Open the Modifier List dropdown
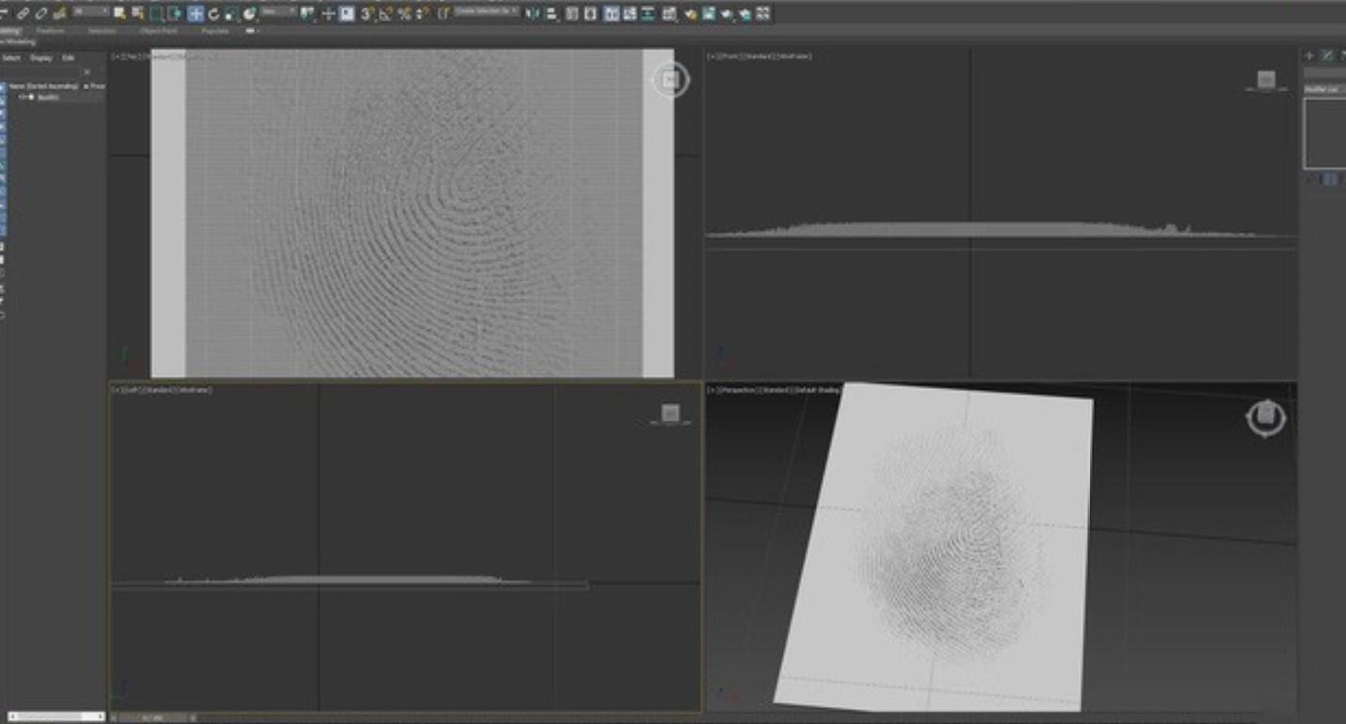The width and height of the screenshot is (1346, 724). tap(1324, 89)
